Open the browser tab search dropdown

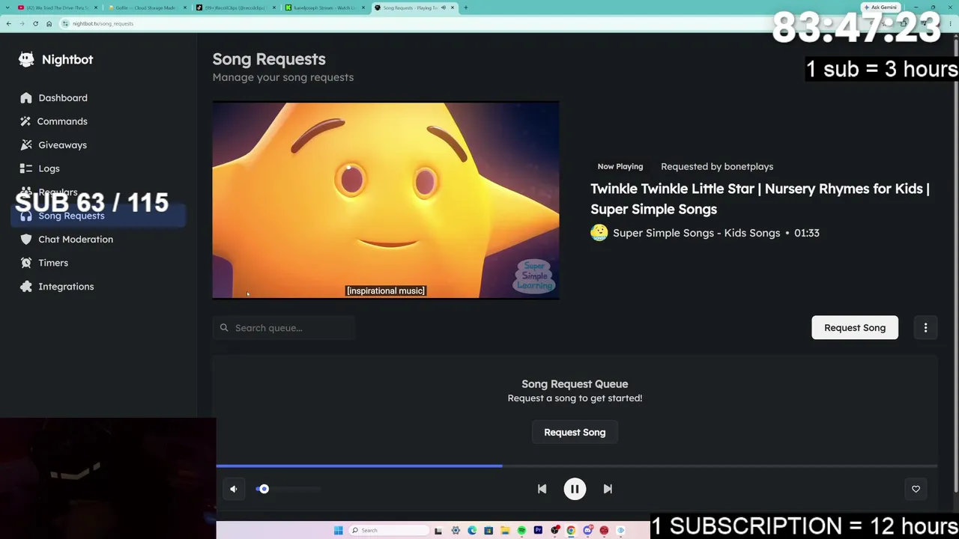coord(7,7)
